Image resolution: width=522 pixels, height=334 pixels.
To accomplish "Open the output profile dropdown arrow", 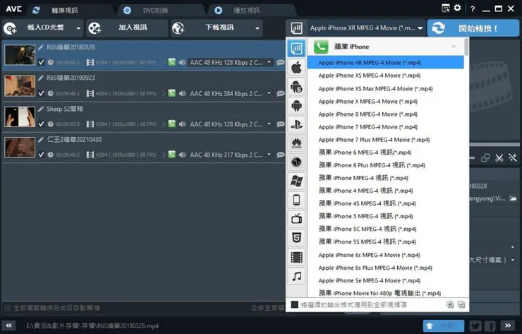I will 420,28.
